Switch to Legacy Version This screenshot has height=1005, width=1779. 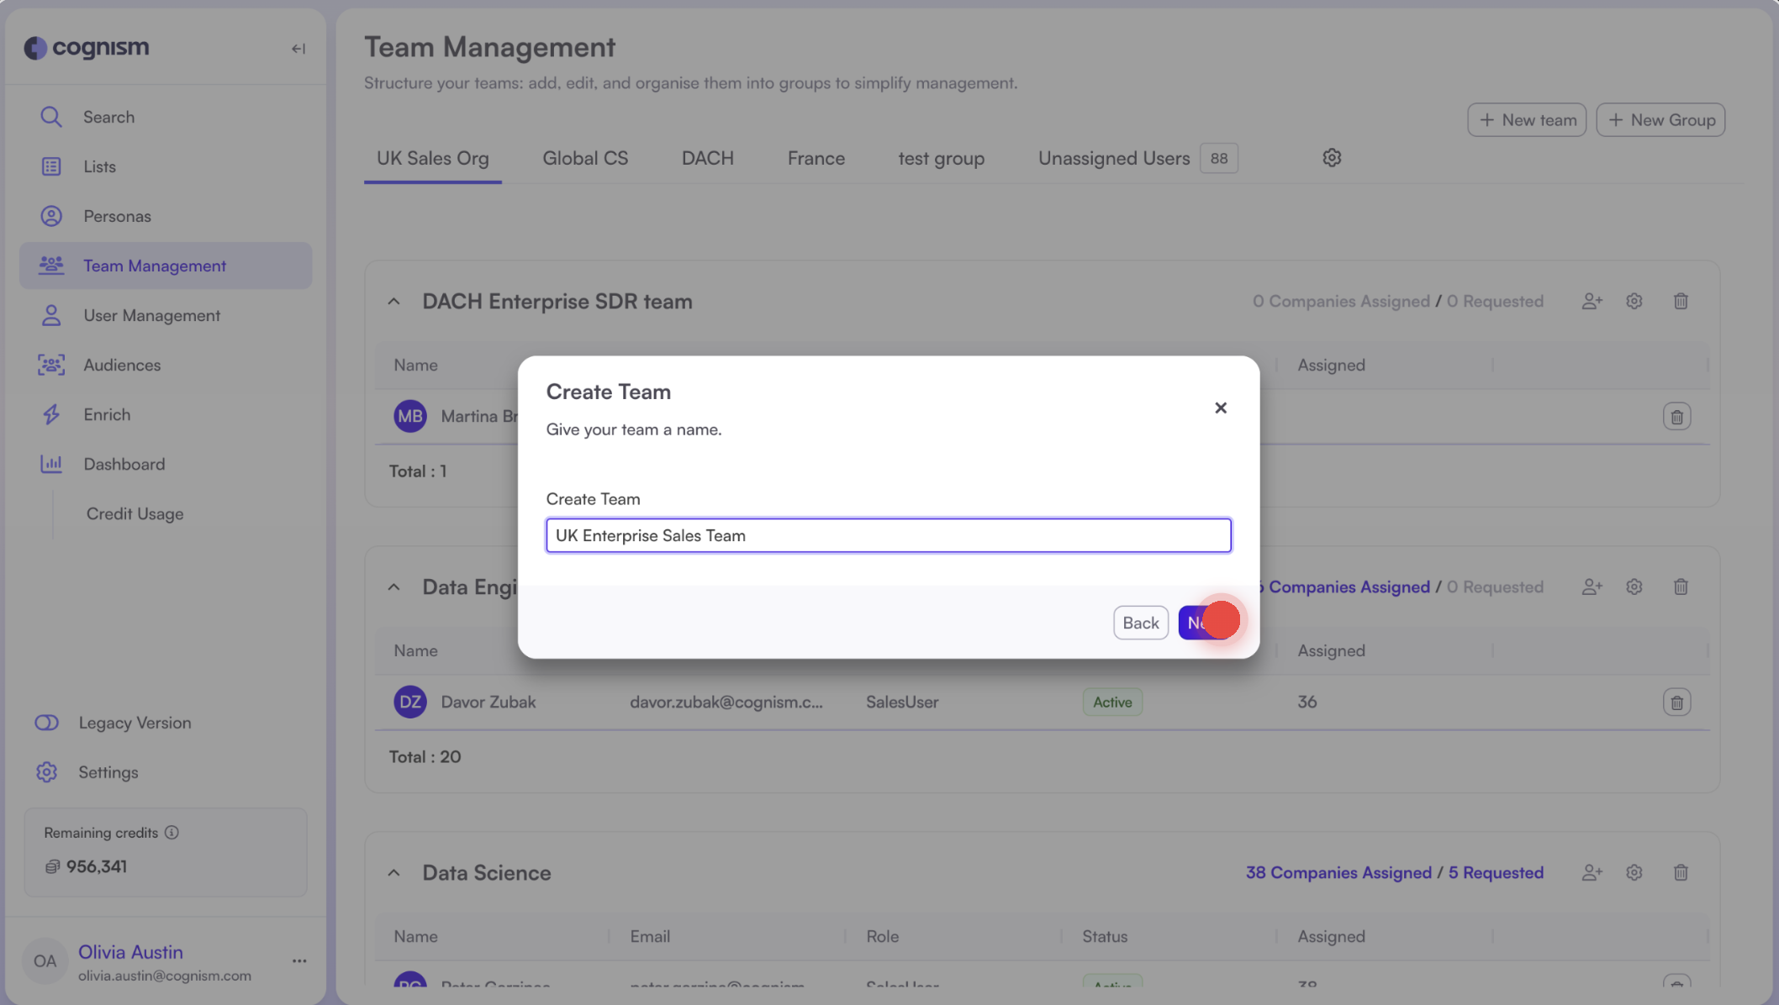point(134,723)
